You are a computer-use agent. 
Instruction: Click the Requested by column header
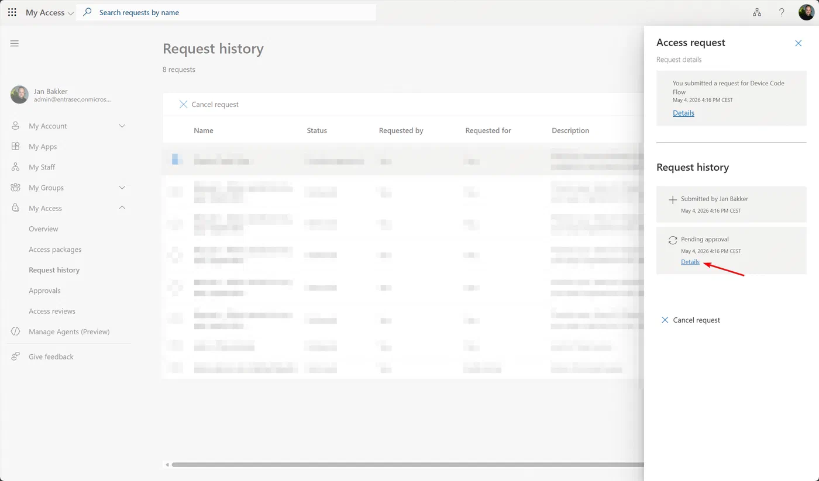(x=401, y=130)
